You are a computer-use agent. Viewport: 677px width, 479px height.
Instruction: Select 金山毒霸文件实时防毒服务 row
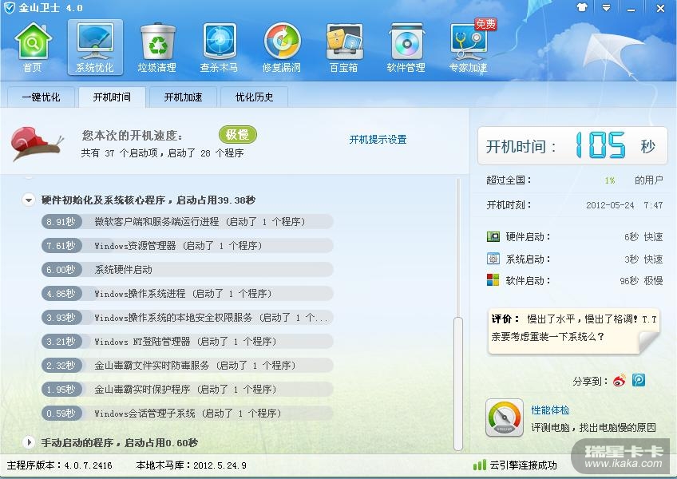[188, 366]
